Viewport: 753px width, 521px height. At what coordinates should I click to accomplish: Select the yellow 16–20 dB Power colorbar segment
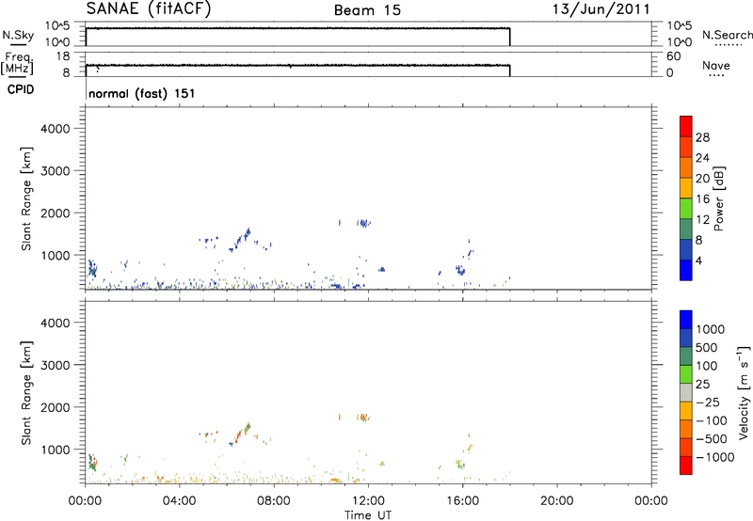click(x=686, y=188)
